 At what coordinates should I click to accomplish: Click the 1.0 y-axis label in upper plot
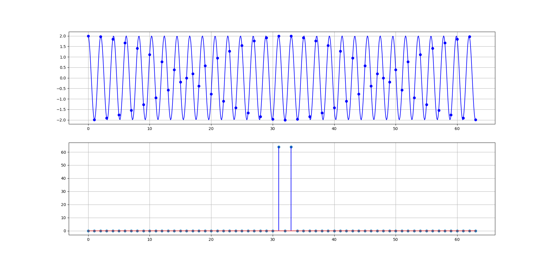[x=63, y=57]
